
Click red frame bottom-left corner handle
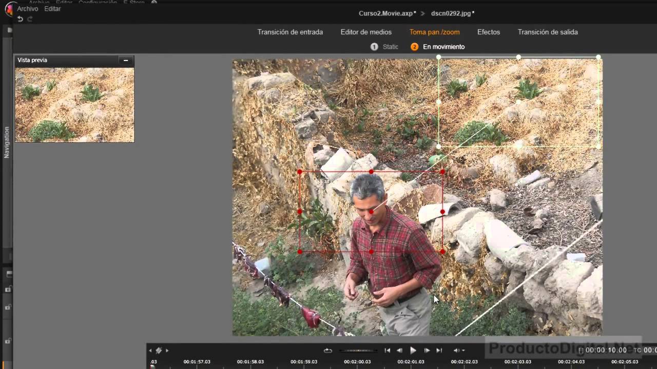[x=300, y=252]
